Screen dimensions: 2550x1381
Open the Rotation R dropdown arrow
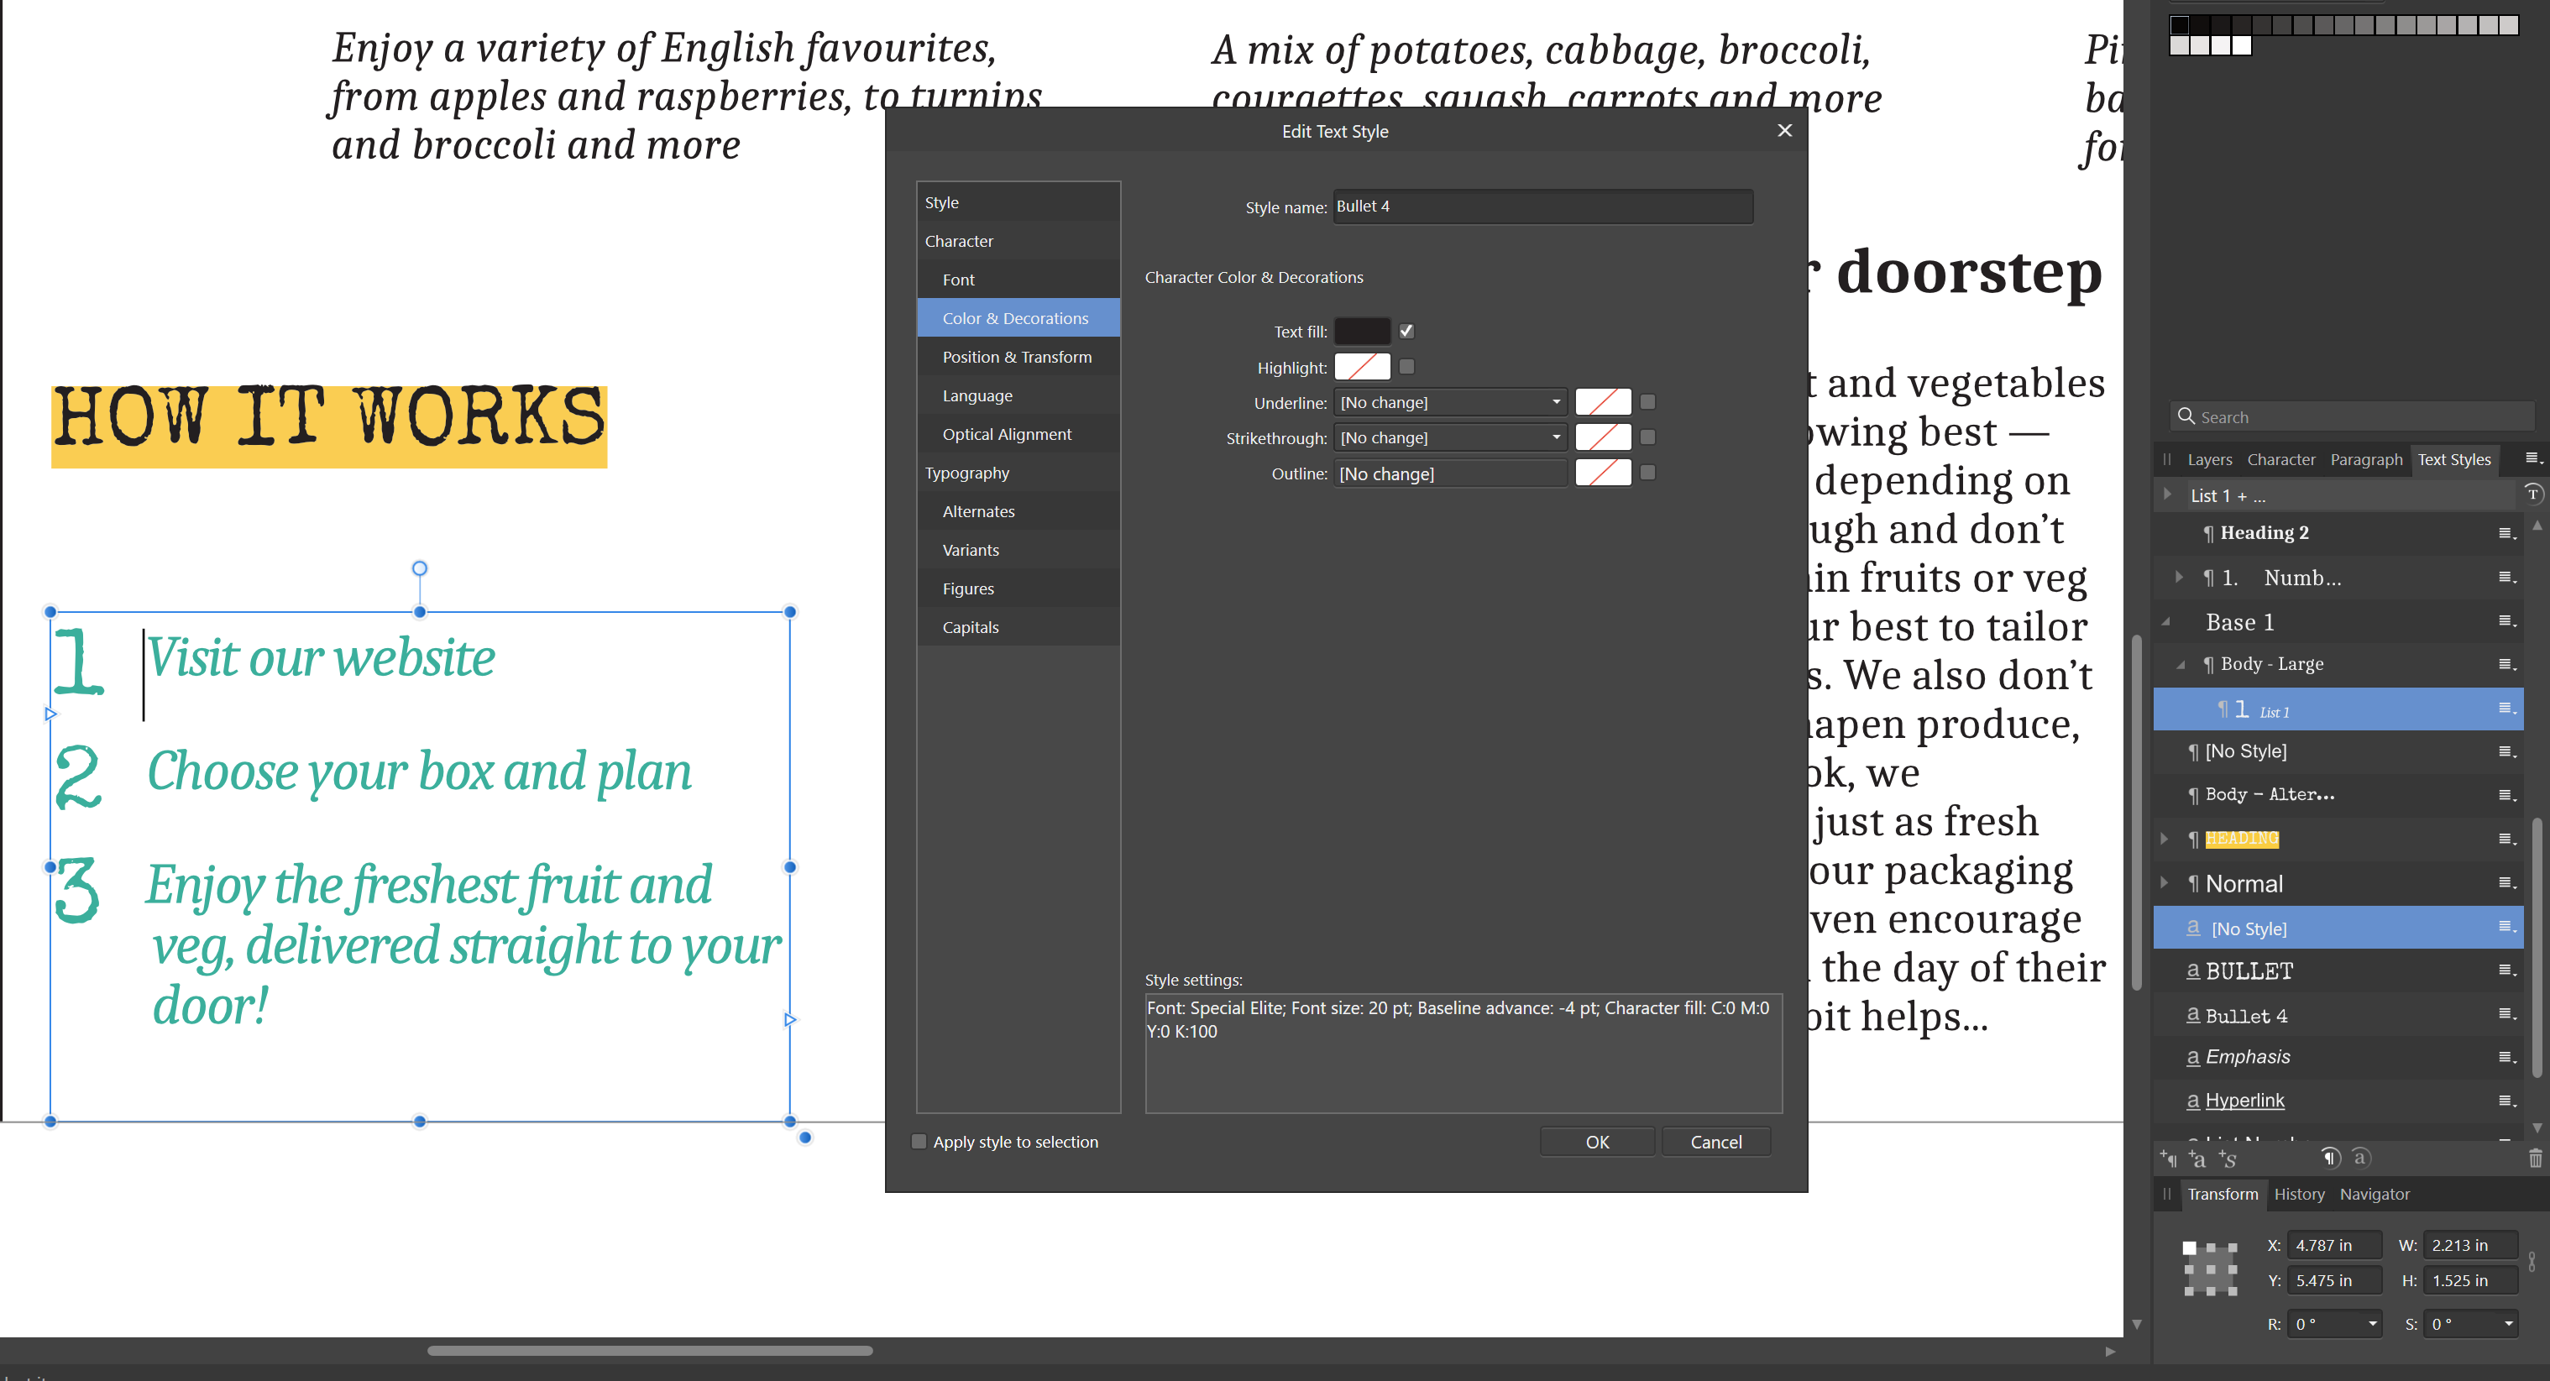click(2372, 1324)
